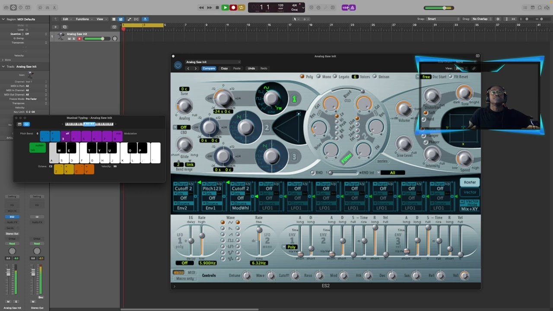
Task: Open the Functions menu in Tracks area
Action: (83, 19)
